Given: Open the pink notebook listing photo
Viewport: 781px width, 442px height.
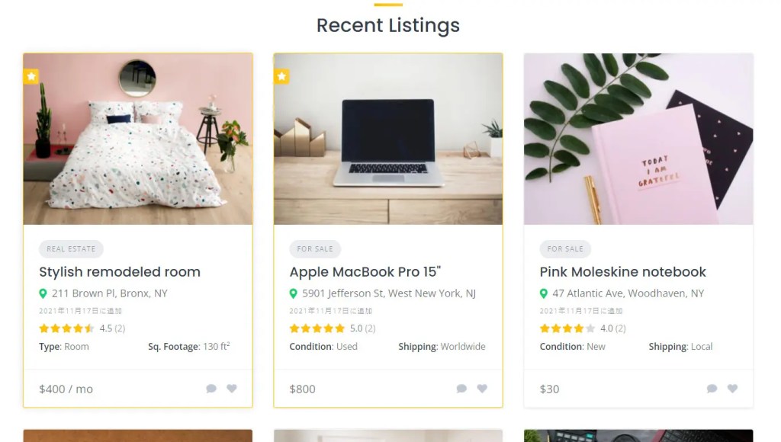Looking at the screenshot, I should 638,139.
